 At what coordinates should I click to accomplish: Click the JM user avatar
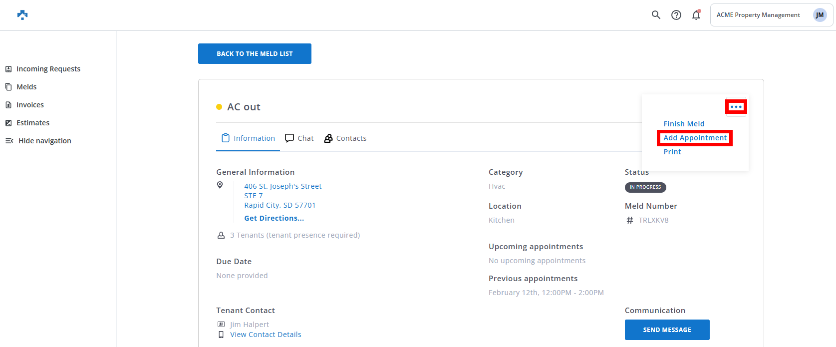[x=820, y=15]
